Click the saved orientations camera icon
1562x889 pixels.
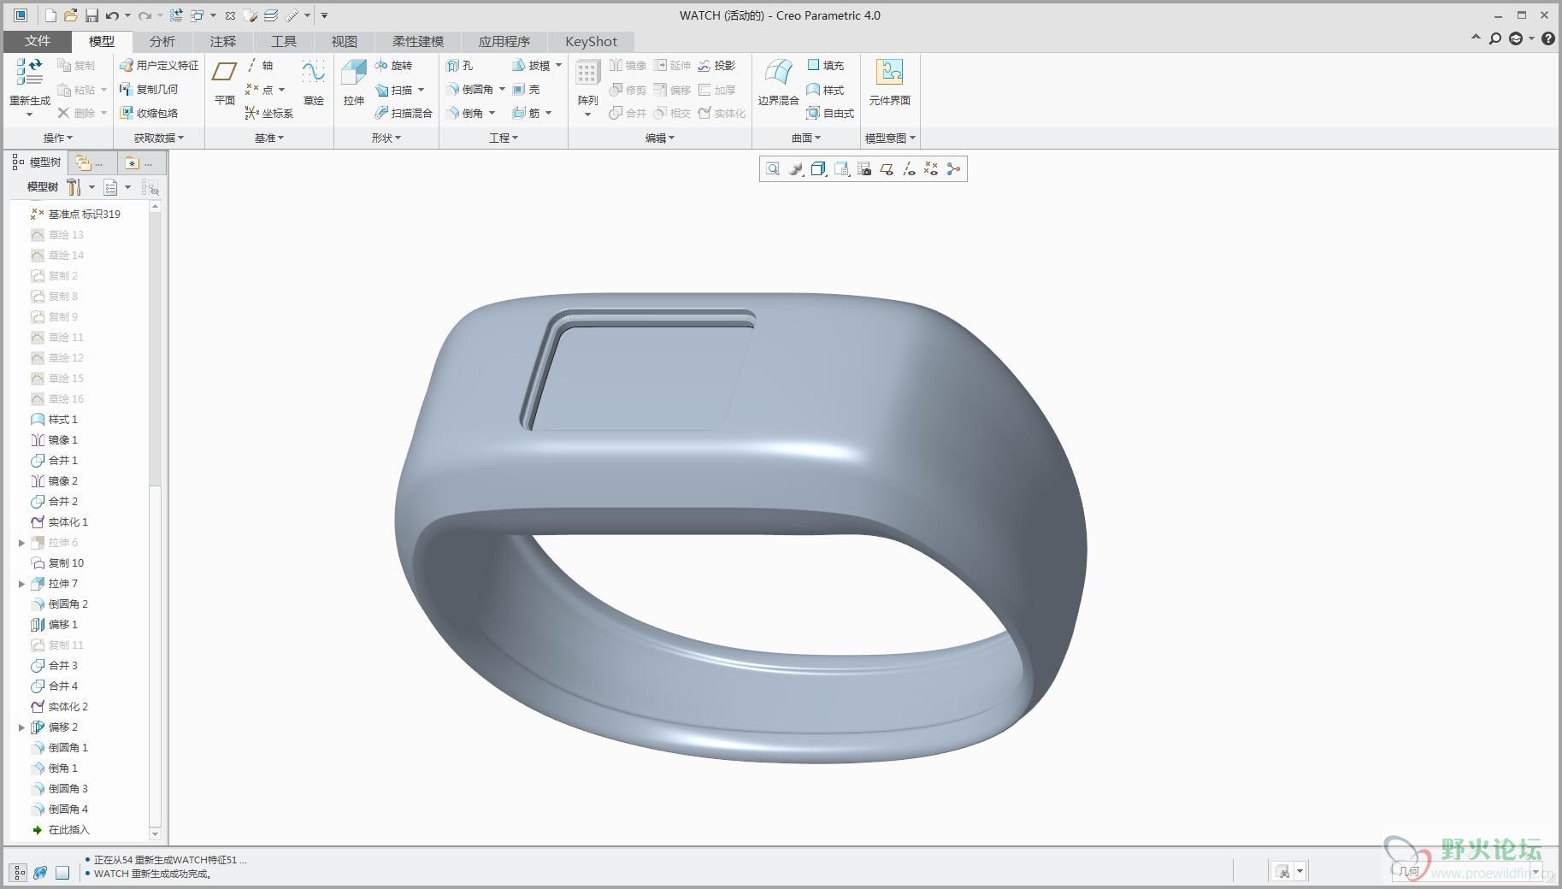pos(864,169)
